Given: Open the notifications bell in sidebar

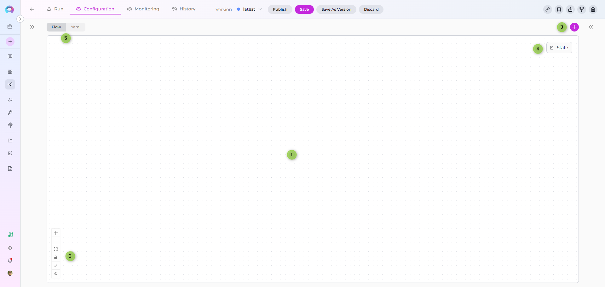Looking at the screenshot, I should click(10, 261).
